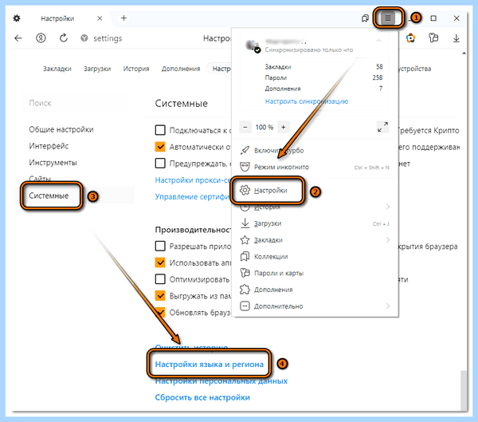Switch to the Дополнения top tab
The height and width of the screenshot is (422, 478).
coord(181,69)
